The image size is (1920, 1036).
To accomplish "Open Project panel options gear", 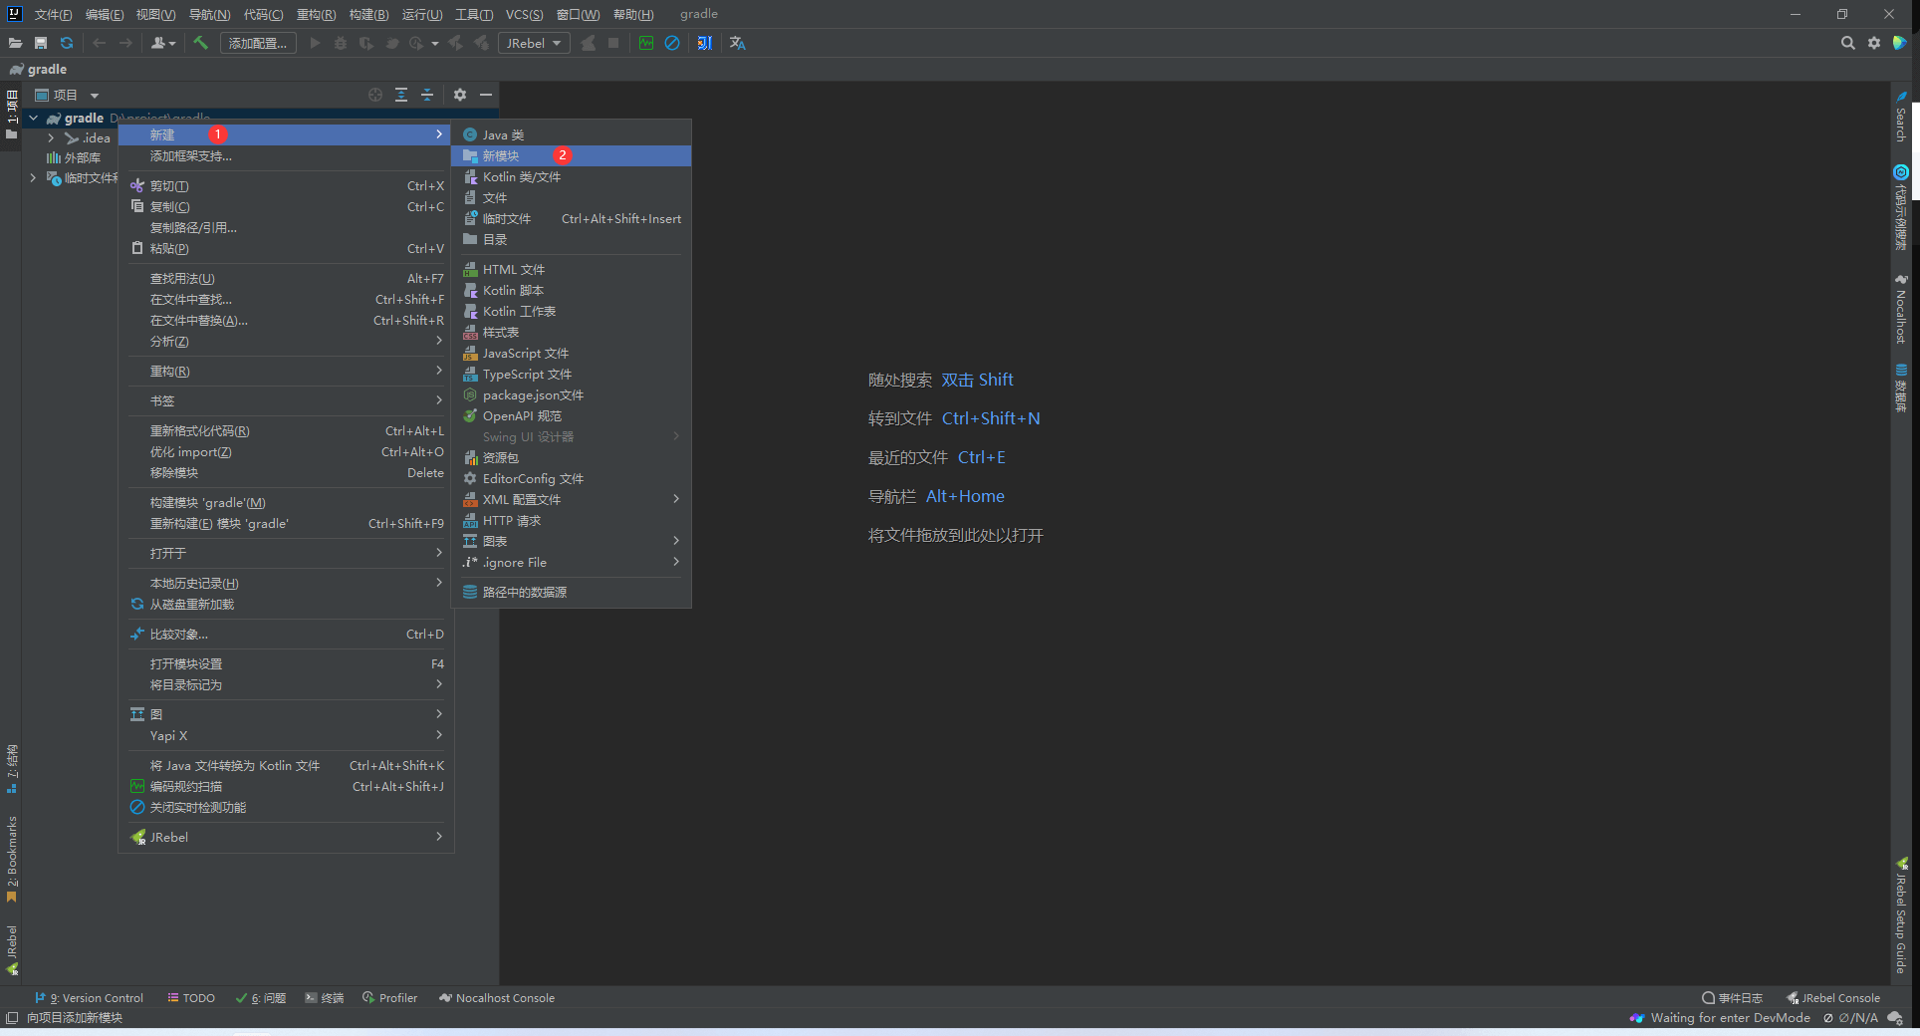I will tap(460, 95).
